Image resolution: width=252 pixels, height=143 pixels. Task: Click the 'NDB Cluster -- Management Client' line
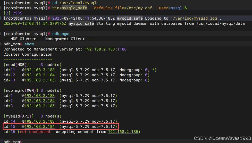pyautogui.click(x=48, y=39)
